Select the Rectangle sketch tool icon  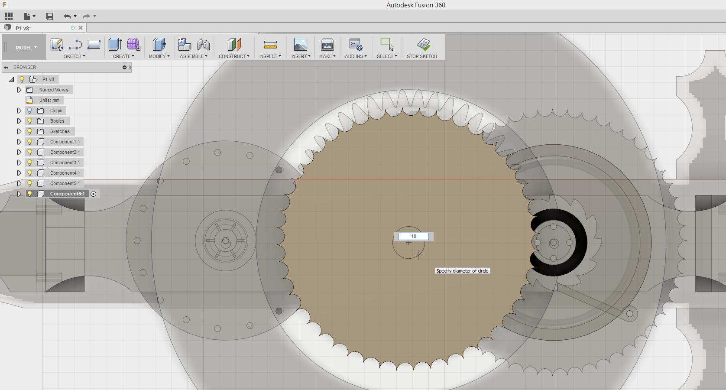click(x=94, y=45)
